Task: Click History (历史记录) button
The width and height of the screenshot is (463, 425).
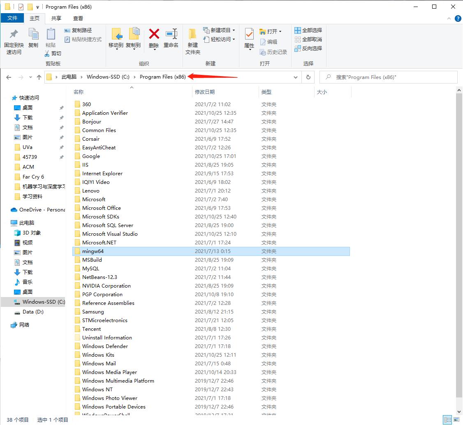Action: click(273, 52)
